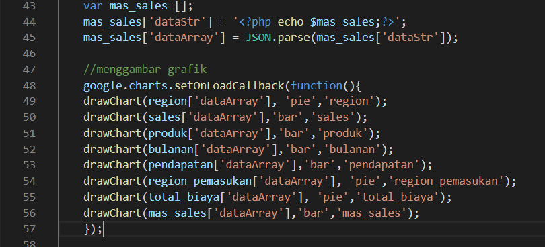Click line number 55 in the gutter

point(29,197)
